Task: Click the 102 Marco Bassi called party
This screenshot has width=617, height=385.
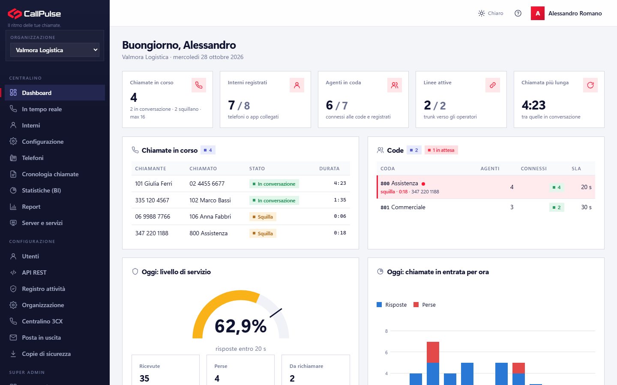Action: point(210,200)
